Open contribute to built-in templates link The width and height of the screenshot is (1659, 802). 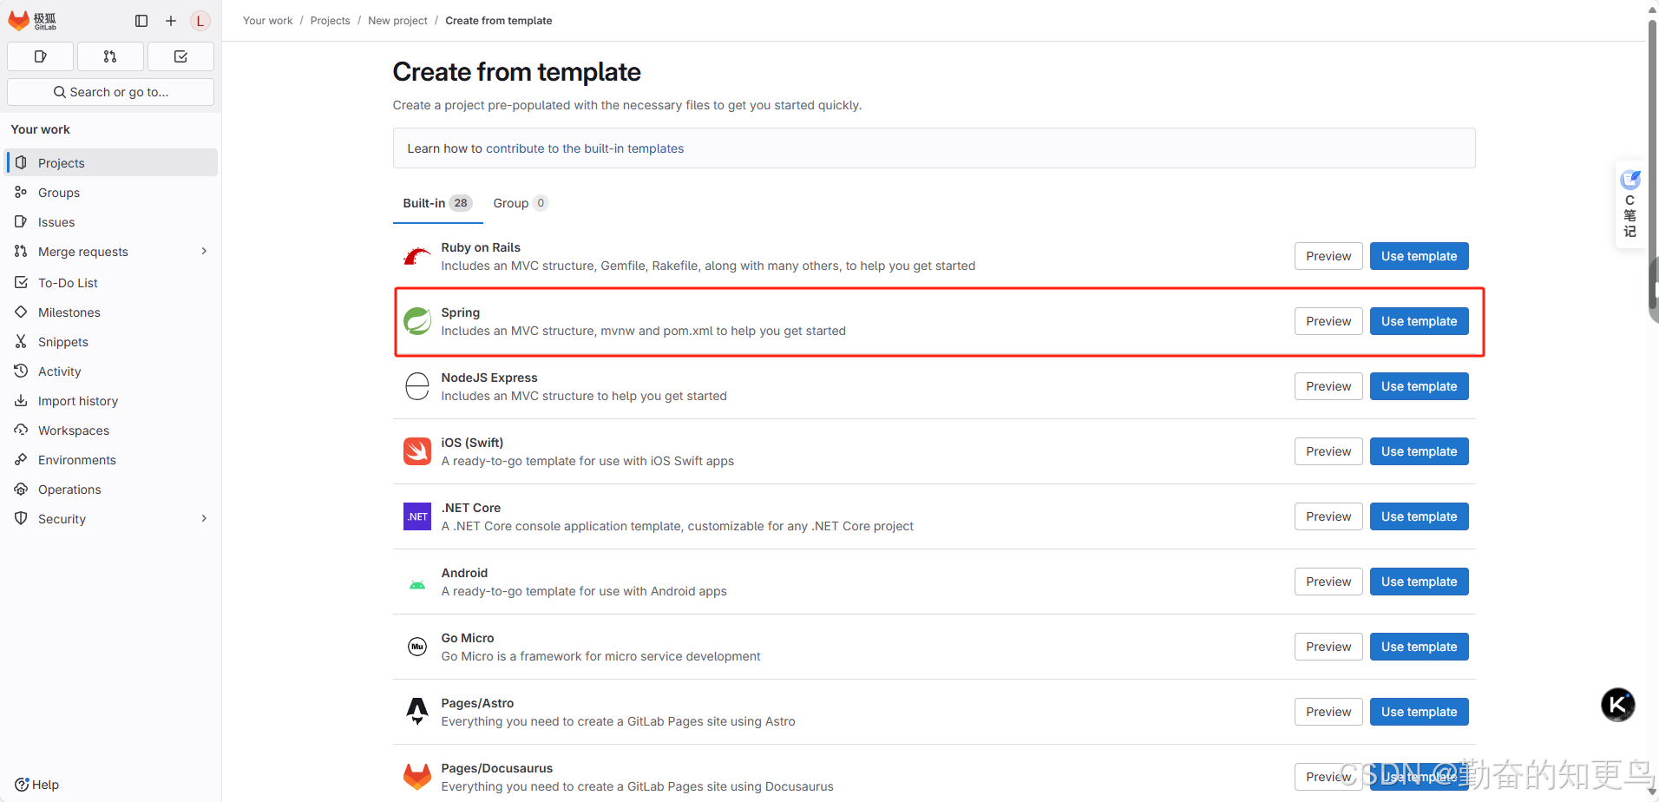[585, 148]
